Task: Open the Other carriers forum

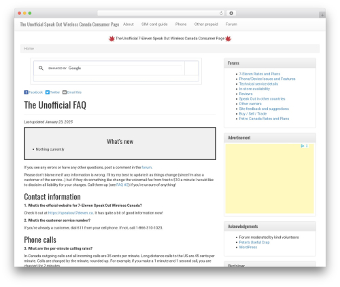Action: (250, 104)
